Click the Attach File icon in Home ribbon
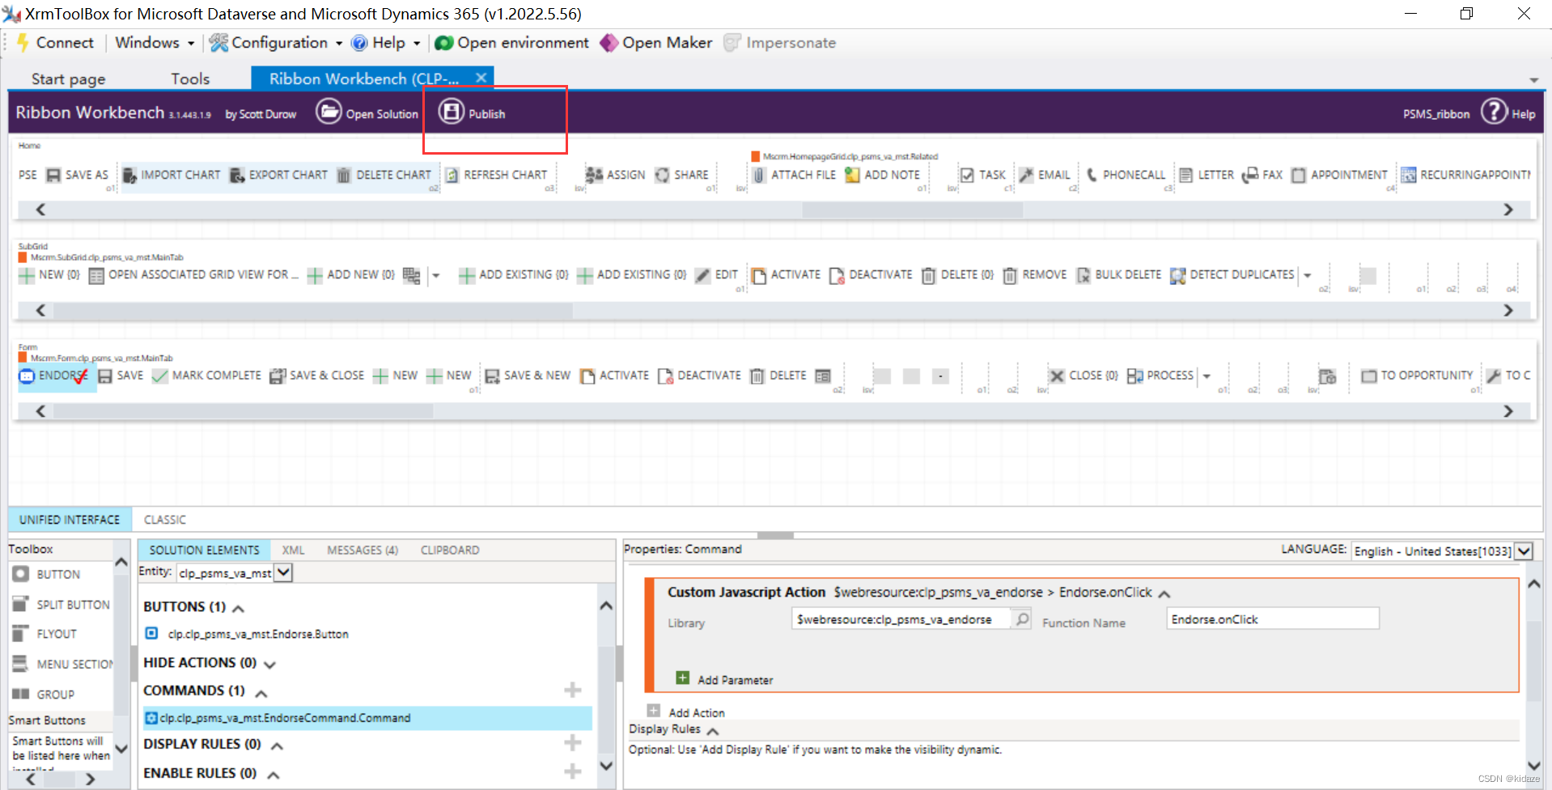 point(758,174)
